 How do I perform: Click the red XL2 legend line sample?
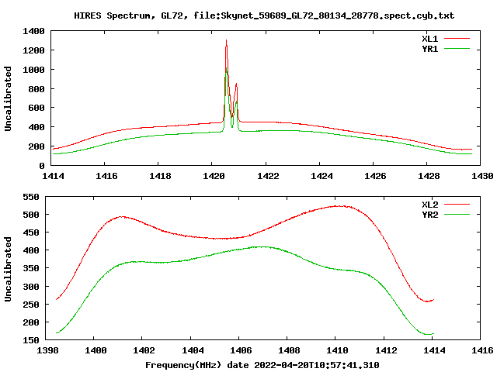coord(457,205)
